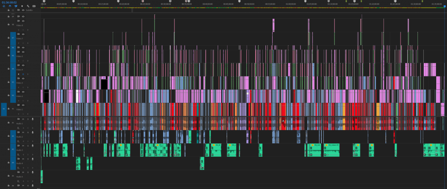The image size is (447, 189).
Task: Toggle the Snap magnet icon in timeline
Action: (x=9, y=6)
